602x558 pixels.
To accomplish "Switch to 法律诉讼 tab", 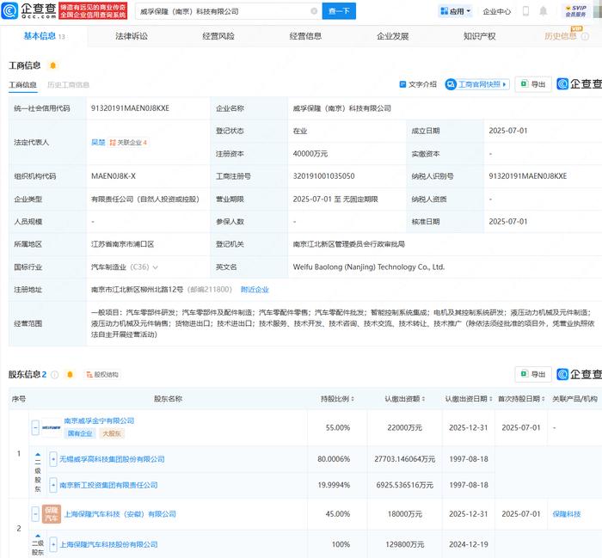I will tap(132, 36).
